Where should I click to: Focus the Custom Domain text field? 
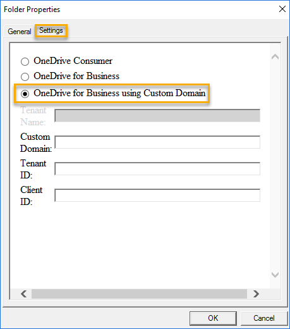(x=157, y=142)
